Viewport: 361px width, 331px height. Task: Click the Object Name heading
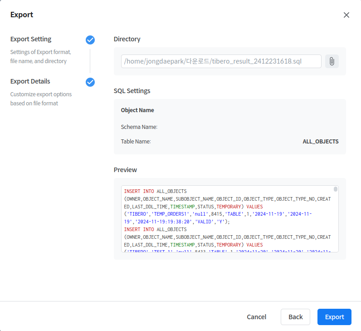tap(137, 110)
